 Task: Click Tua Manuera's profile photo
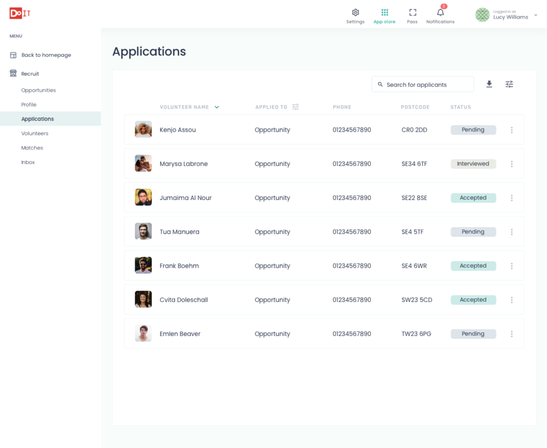pyautogui.click(x=143, y=232)
